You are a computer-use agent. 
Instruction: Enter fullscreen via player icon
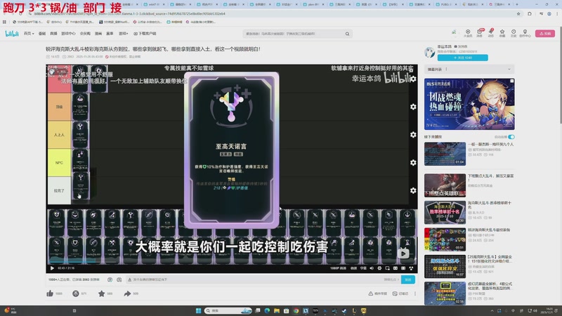click(411, 268)
